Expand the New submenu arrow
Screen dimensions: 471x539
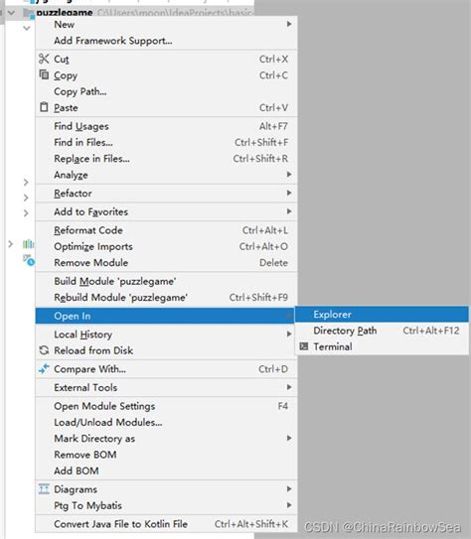tap(289, 24)
